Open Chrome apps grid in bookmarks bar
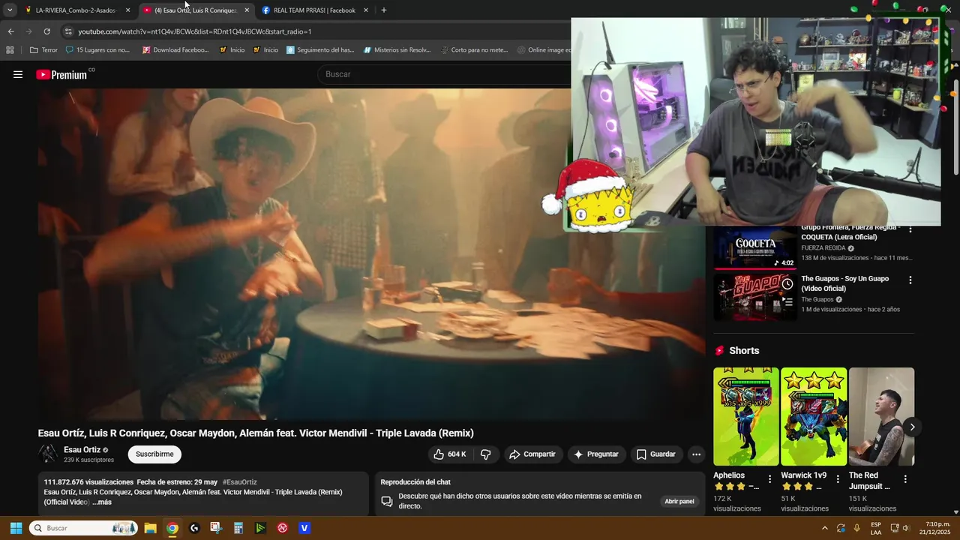 point(10,50)
